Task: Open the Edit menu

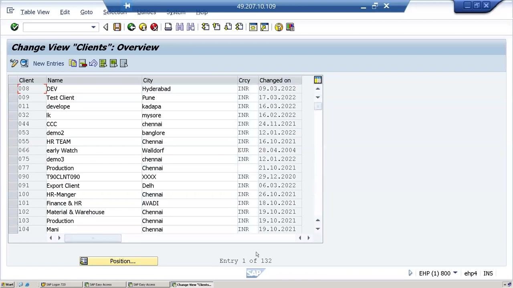Action: 65,12
